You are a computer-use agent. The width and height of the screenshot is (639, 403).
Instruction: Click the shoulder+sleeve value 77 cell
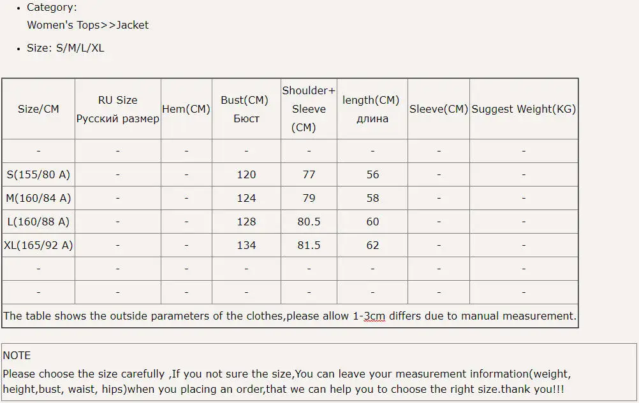[309, 174]
